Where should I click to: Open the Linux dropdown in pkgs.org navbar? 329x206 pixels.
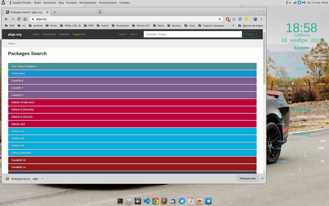click(x=123, y=34)
